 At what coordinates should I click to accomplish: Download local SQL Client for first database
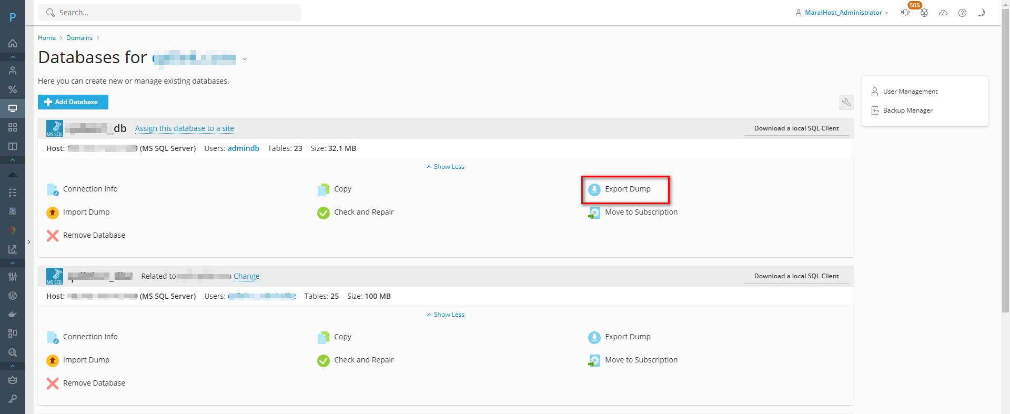796,128
